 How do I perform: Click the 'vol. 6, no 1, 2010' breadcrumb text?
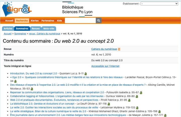point(72,34)
